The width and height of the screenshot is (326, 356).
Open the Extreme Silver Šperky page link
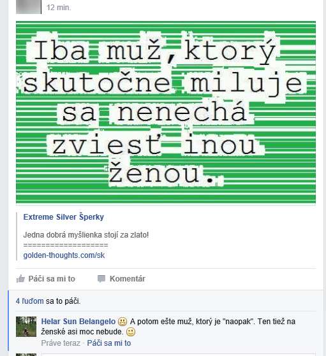[x=63, y=217]
